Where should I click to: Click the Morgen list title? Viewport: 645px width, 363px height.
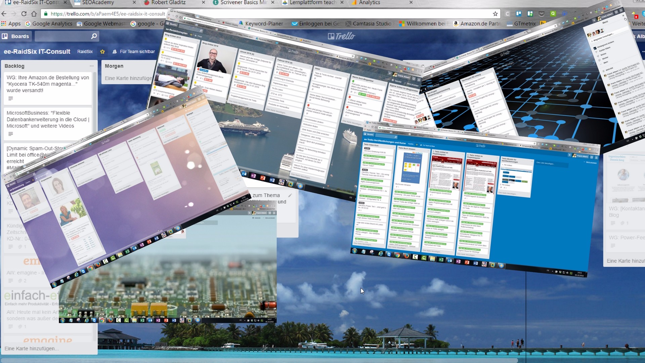click(114, 66)
